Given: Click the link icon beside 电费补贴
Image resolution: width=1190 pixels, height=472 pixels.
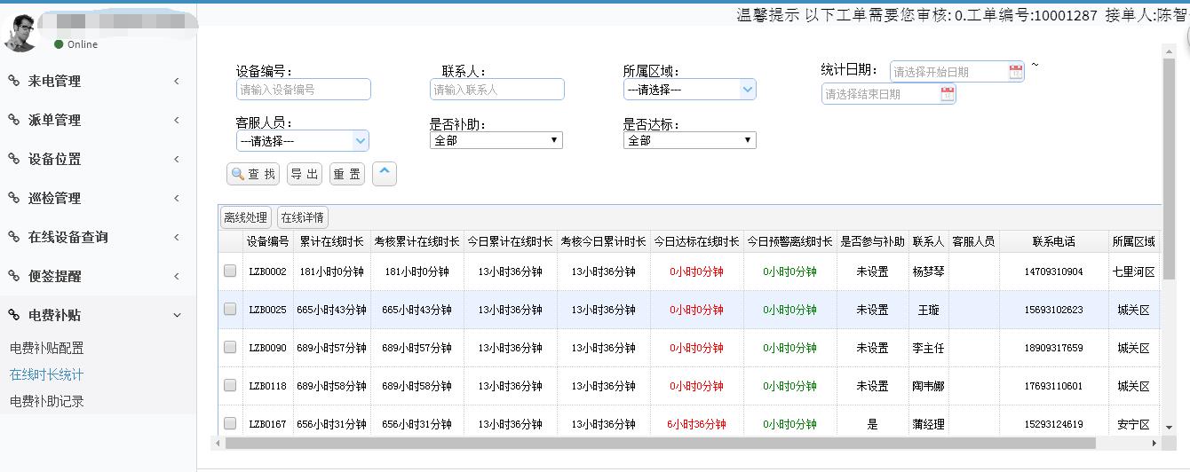Looking at the screenshot, I should coord(13,315).
